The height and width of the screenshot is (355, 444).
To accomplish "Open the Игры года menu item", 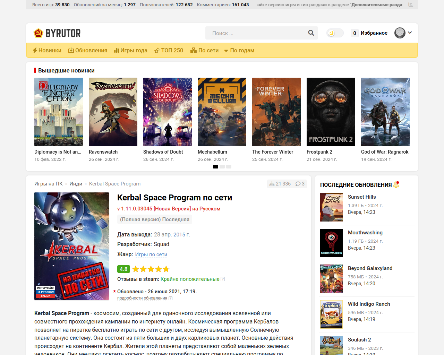I will pyautogui.click(x=131, y=50).
